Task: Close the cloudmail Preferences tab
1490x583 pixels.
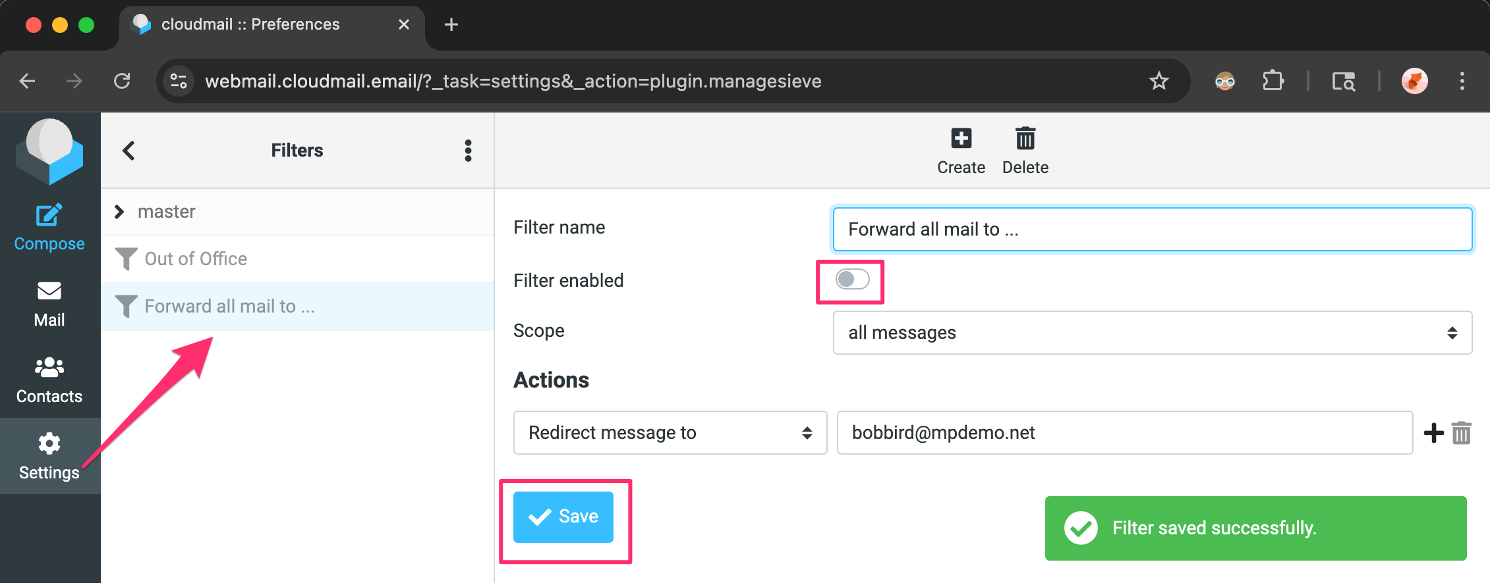Action: click(404, 24)
